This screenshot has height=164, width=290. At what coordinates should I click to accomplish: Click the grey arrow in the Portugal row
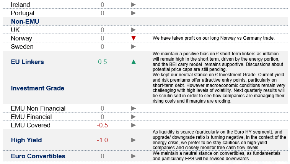point(134,13)
